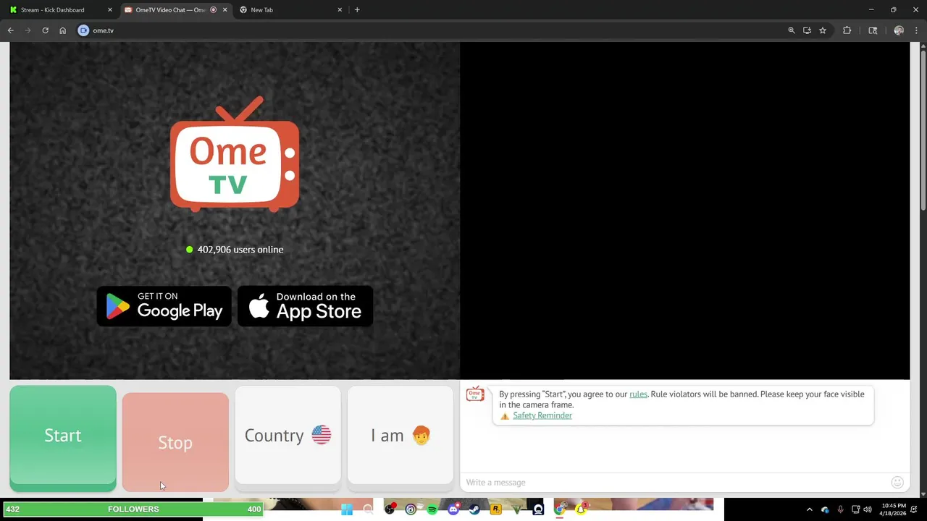
Task: Open Discord from the taskbar
Action: (453, 509)
